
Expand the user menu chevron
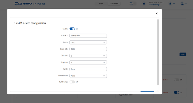click(186, 4)
